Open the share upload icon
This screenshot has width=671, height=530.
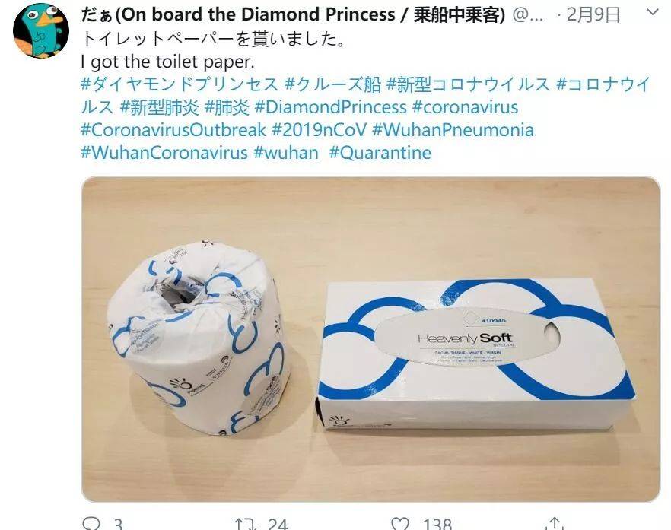tap(554, 525)
